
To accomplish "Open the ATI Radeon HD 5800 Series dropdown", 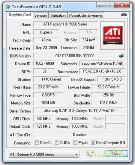I will pyautogui.click(x=44, y=154).
